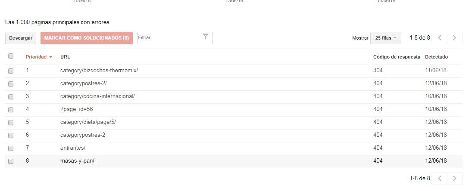The image size is (472, 191).
Task: Go to next page using top arrow
Action: [x=454, y=38]
